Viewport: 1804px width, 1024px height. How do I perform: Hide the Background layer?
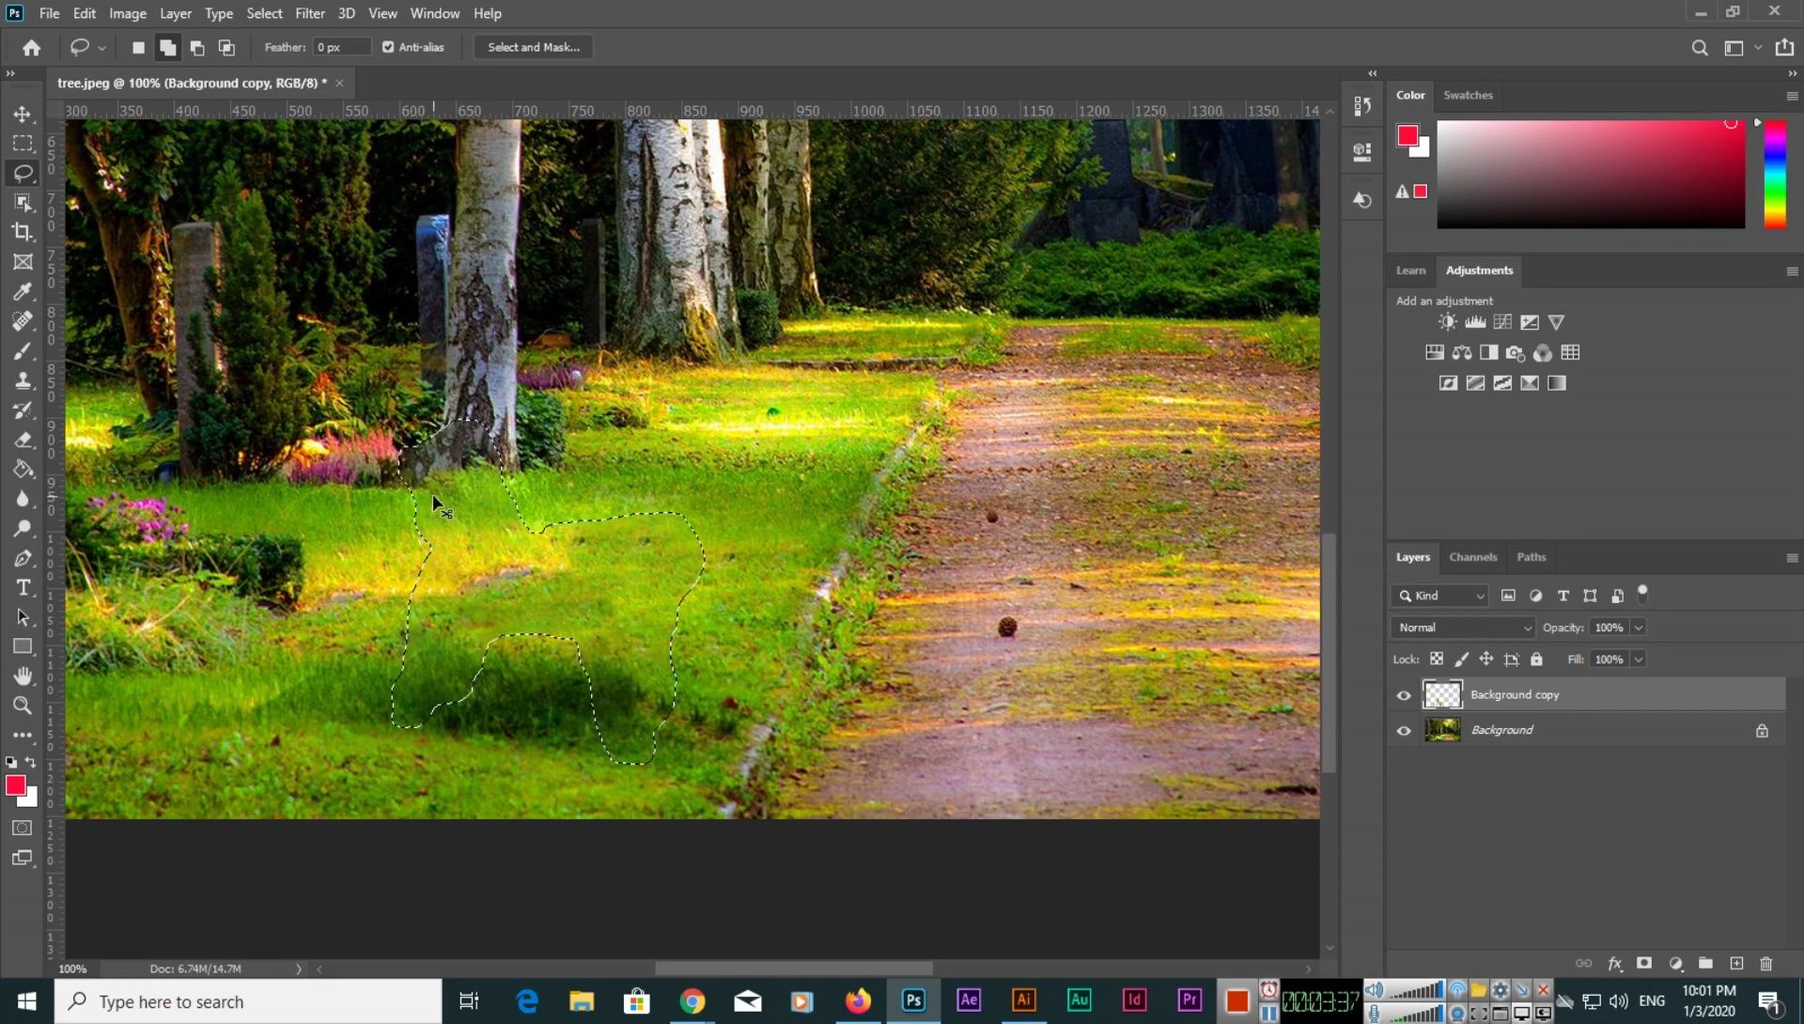click(x=1404, y=731)
